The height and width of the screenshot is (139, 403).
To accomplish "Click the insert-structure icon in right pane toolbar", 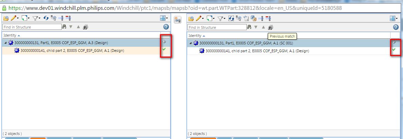I will point(246,19).
